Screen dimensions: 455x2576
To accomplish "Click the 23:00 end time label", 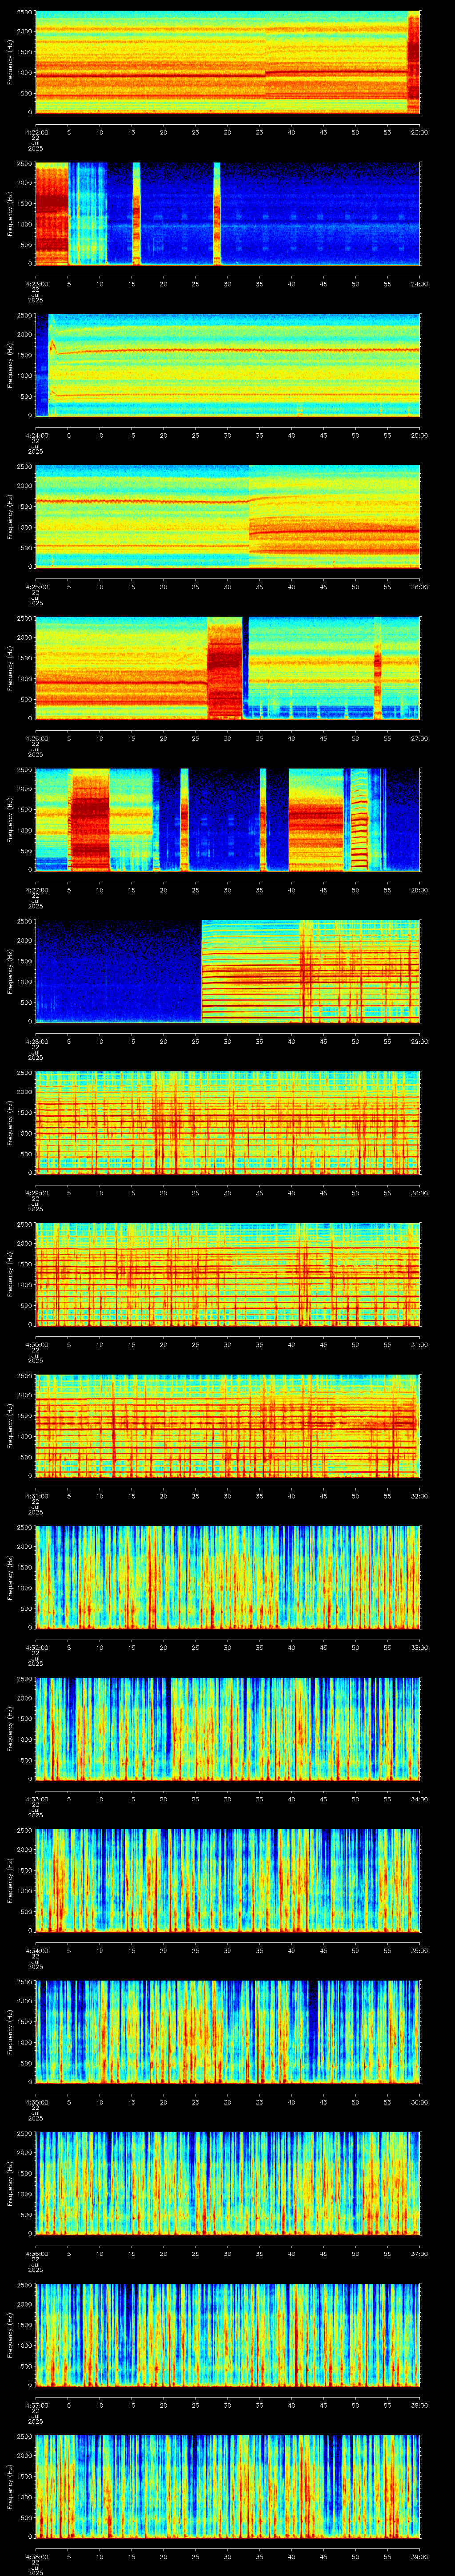I will pyautogui.click(x=419, y=132).
